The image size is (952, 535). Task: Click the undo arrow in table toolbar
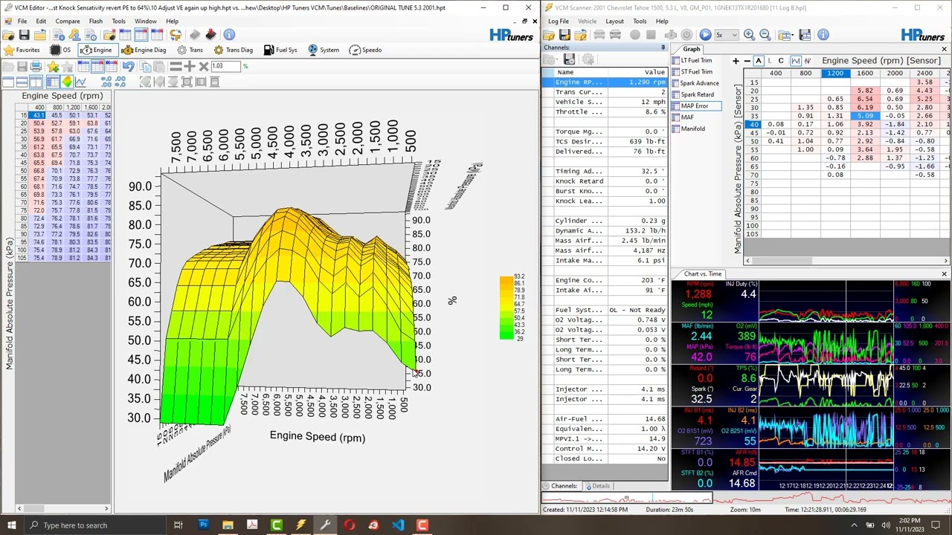(129, 66)
